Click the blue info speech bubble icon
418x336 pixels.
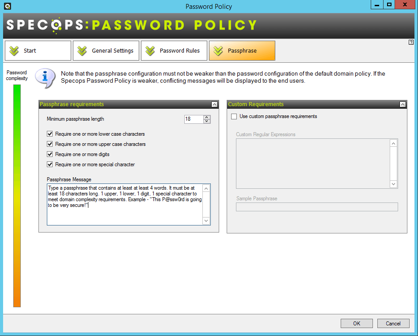(x=46, y=78)
